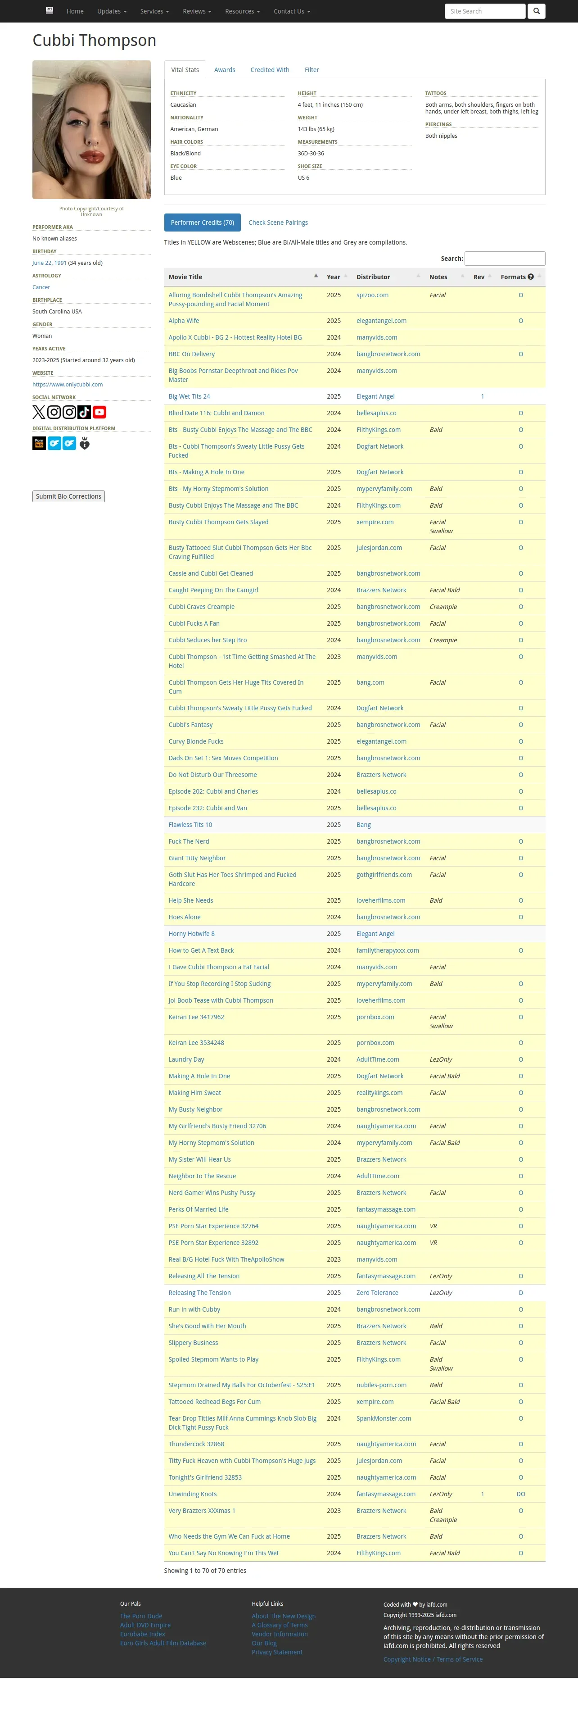Expand the Services dropdown menu
Viewport: 578px width, 1735px height.
[x=155, y=11]
